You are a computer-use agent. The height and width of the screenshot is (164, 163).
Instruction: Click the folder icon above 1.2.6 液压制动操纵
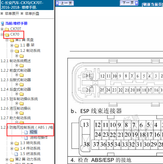21,103
